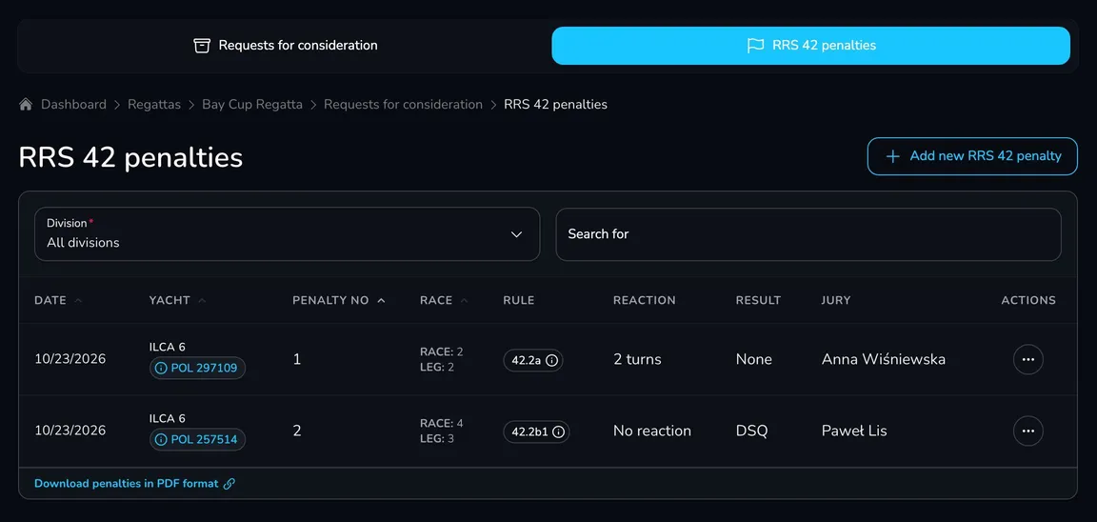Click 'None' result cell

coord(753,359)
